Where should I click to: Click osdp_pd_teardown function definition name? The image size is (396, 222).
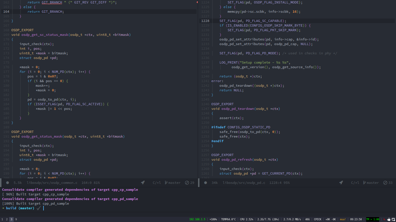coord(238,109)
